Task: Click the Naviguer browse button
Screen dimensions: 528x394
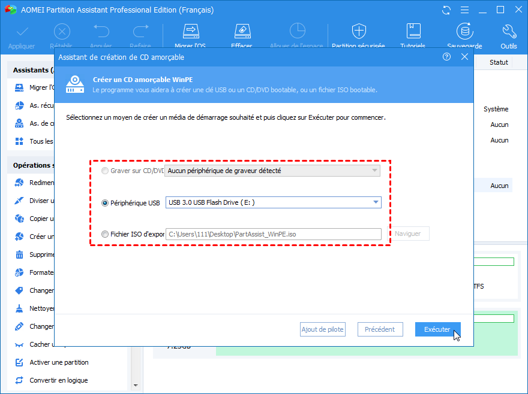Action: (408, 234)
